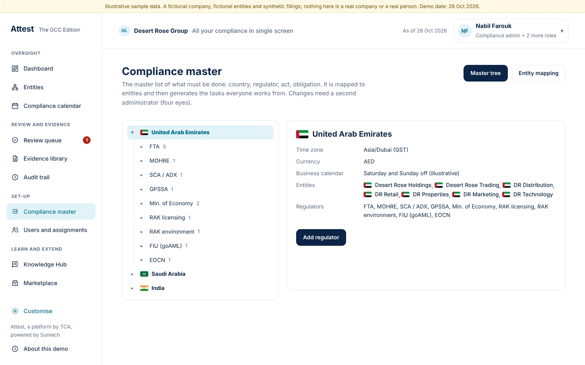The image size is (585, 365).
Task: Switch to the Master tree tab
Action: [485, 73]
